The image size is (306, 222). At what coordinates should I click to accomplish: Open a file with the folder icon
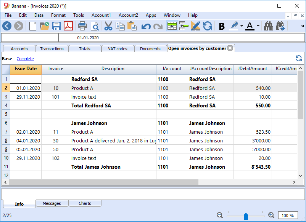[x=44, y=26]
